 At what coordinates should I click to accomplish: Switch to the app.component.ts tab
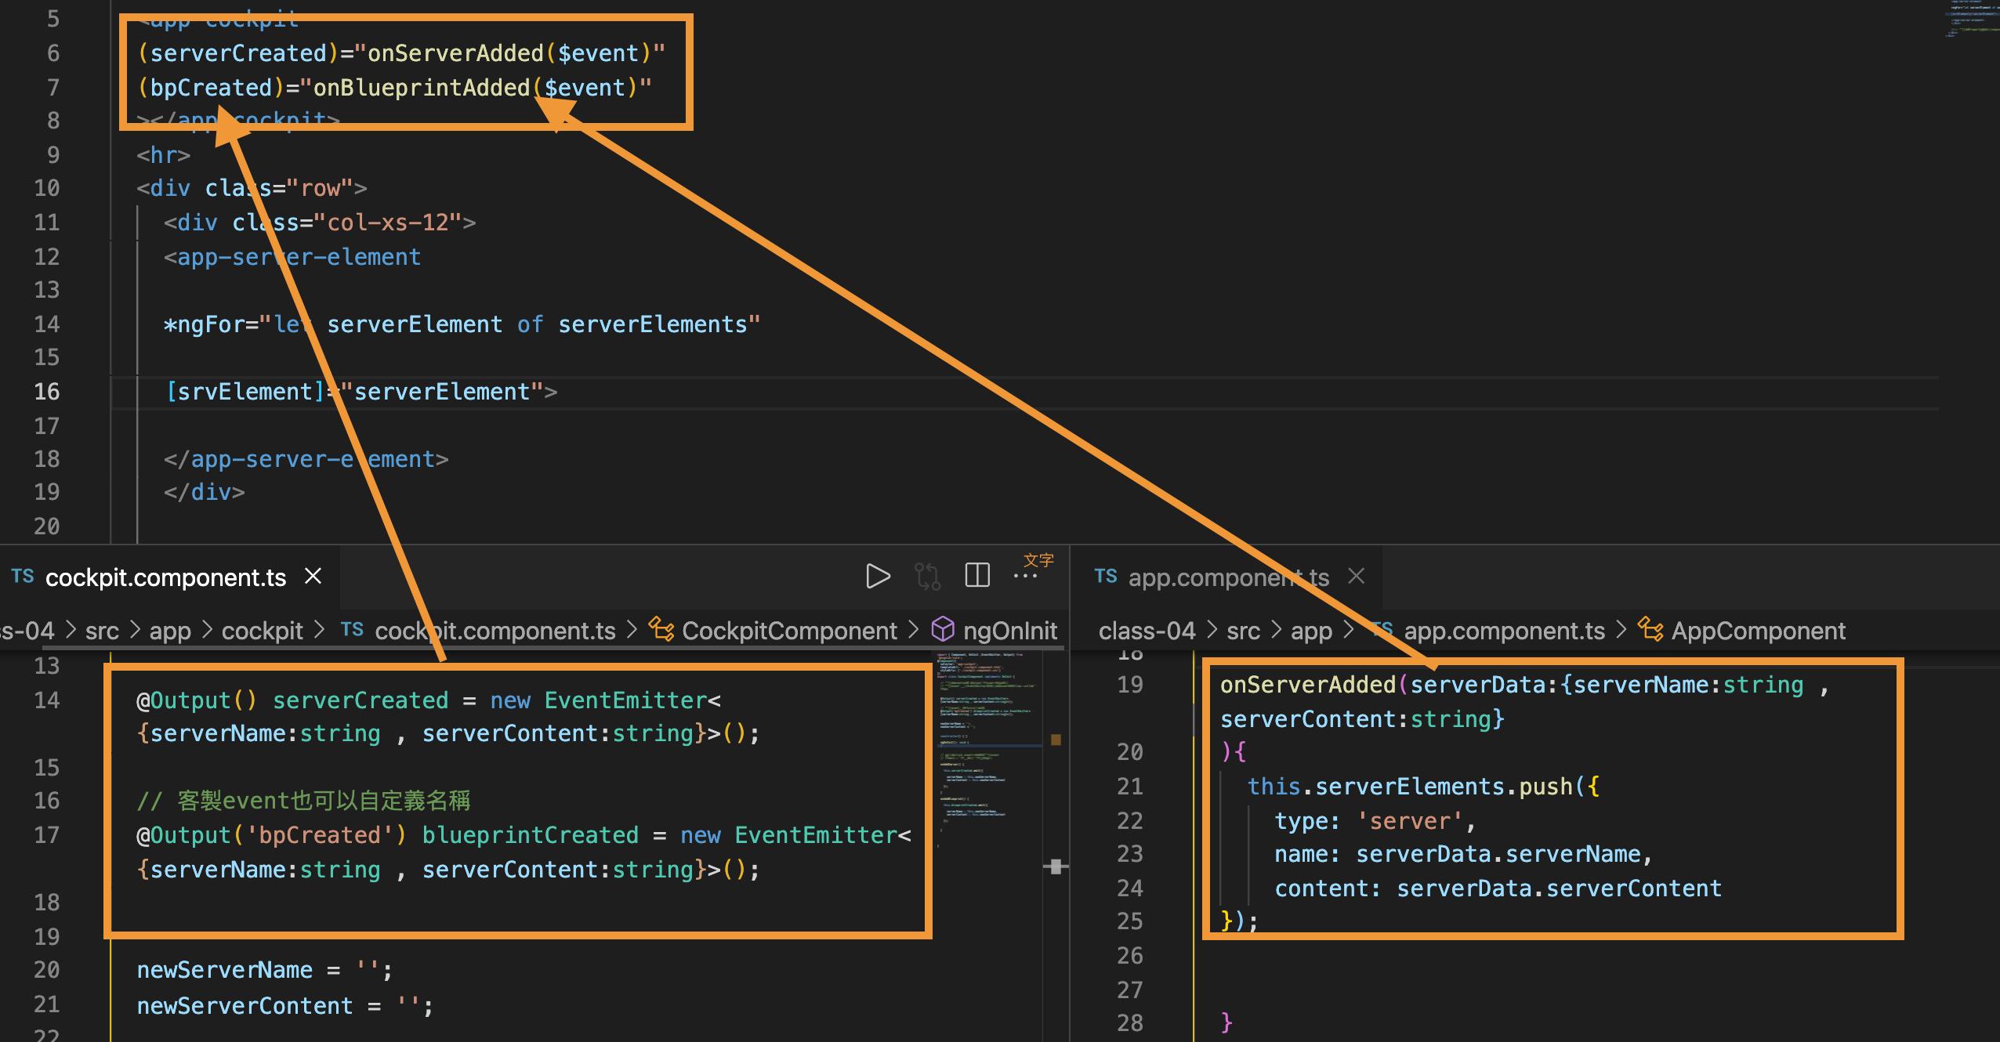pyautogui.click(x=1228, y=577)
